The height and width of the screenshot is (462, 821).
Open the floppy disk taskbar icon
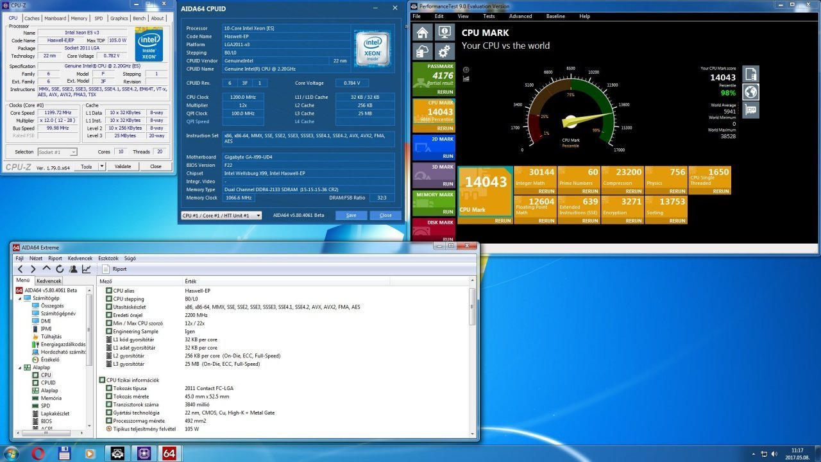point(63,453)
